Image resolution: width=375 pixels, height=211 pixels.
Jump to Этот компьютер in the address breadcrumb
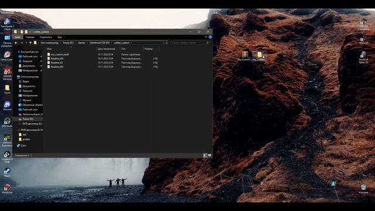click(x=49, y=43)
